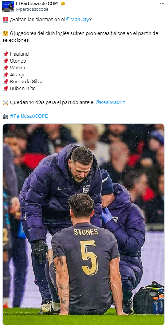Click the text about 6 jugadores
Viewport: 166px width, 325px height.
click(x=80, y=36)
